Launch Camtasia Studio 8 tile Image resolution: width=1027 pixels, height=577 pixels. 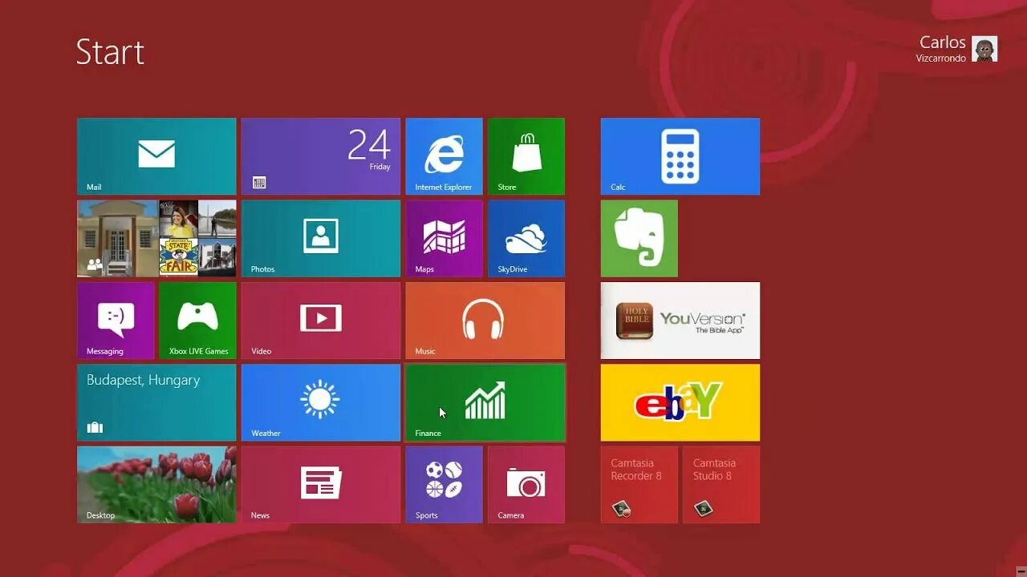(721, 485)
